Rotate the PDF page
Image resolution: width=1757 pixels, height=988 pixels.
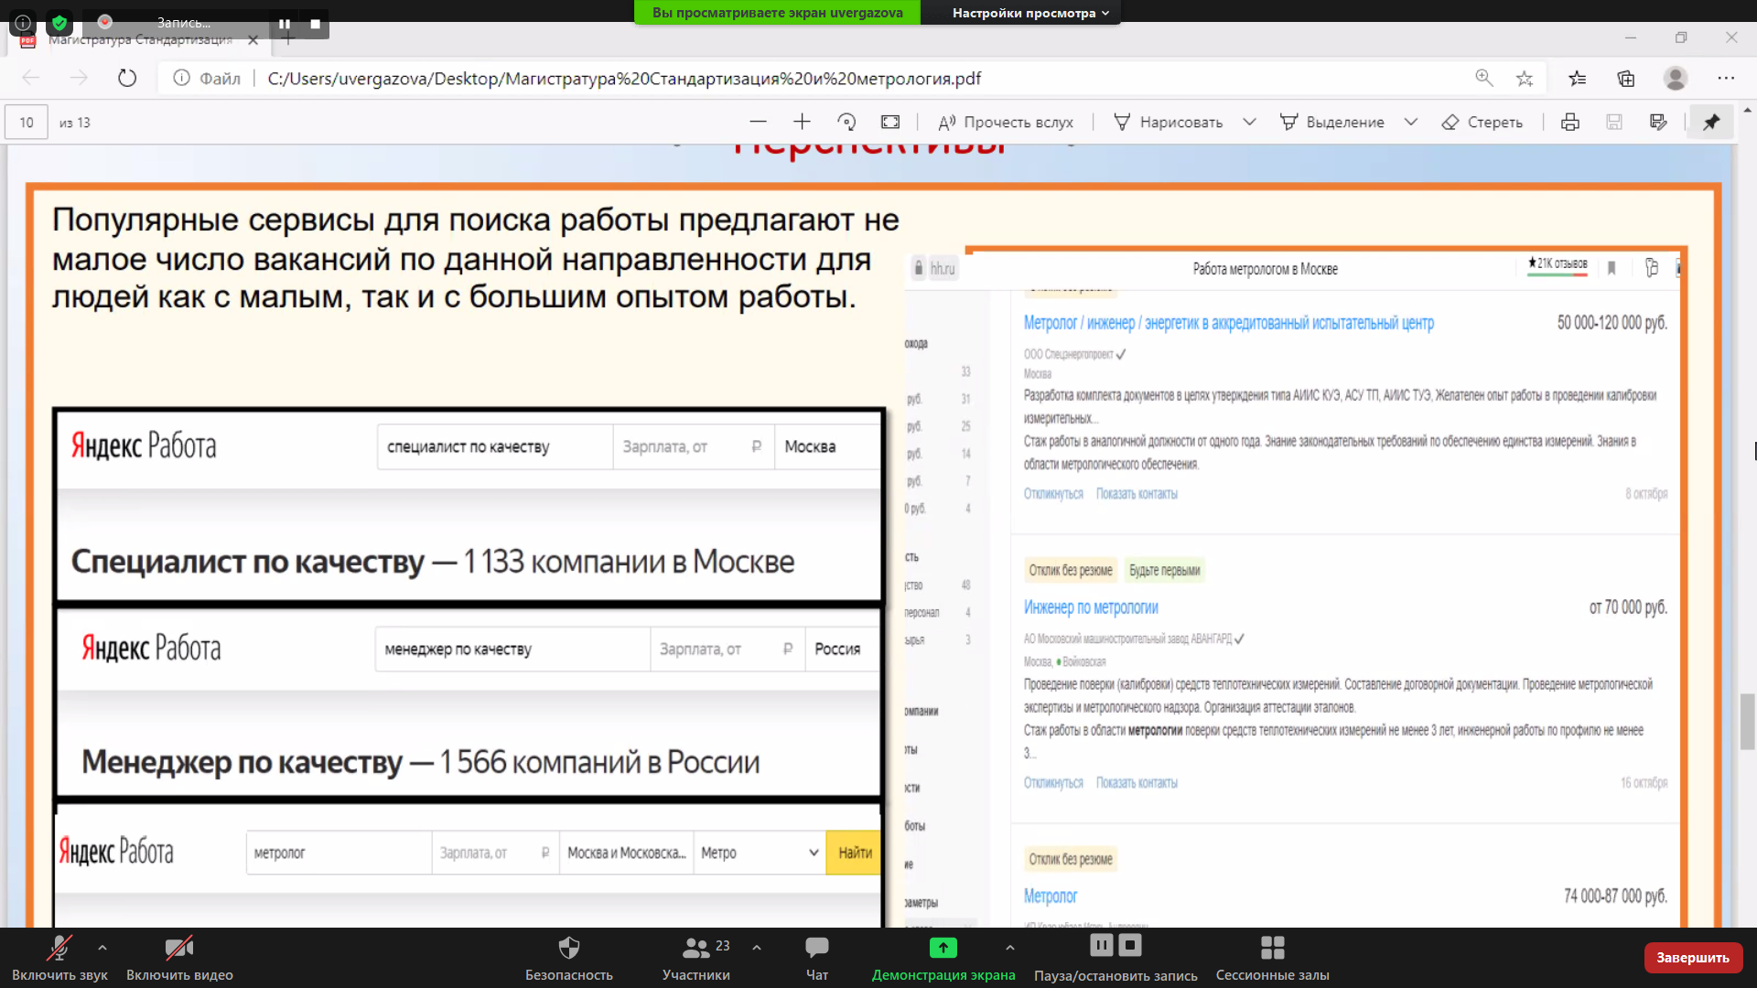846,122
